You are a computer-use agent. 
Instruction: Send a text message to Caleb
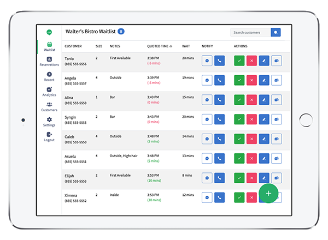click(x=207, y=139)
